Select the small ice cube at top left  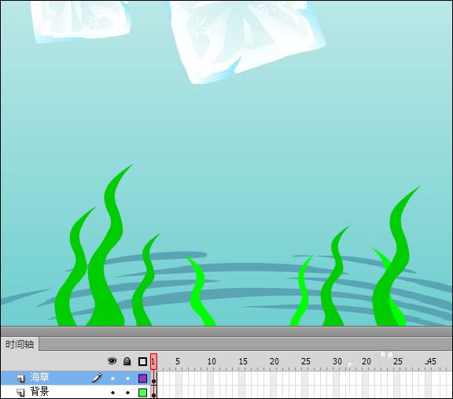80,20
